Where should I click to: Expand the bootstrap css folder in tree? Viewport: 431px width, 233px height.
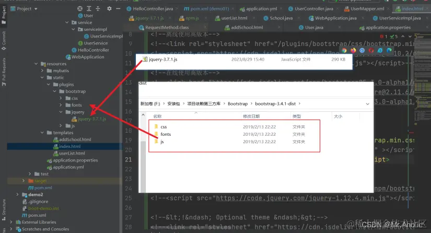click(61, 98)
